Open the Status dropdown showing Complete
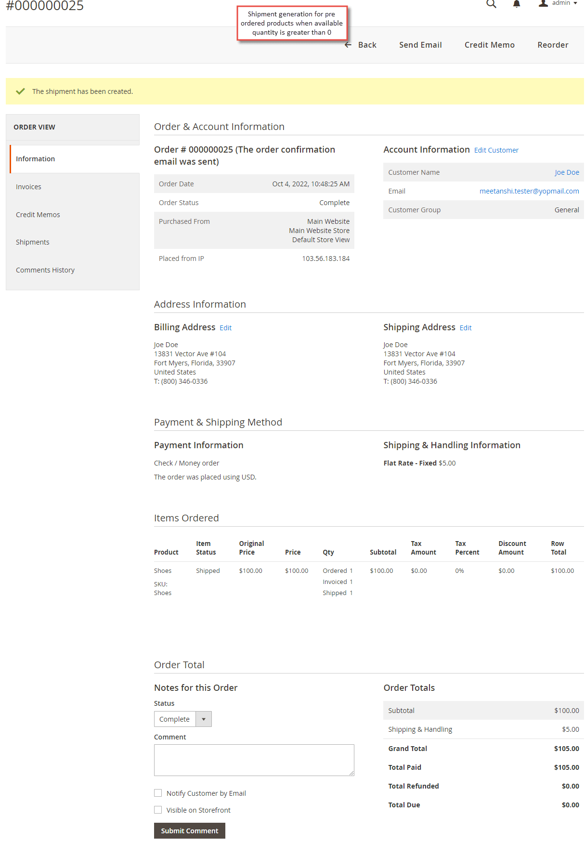 [x=182, y=719]
